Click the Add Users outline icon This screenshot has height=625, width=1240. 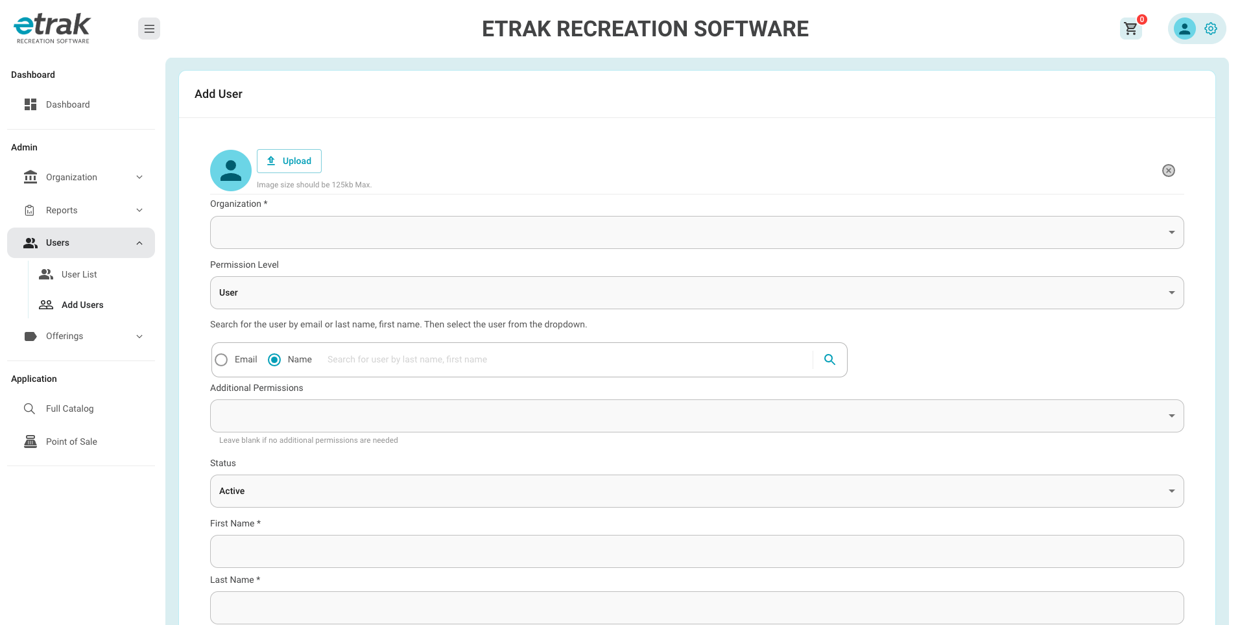pos(46,305)
